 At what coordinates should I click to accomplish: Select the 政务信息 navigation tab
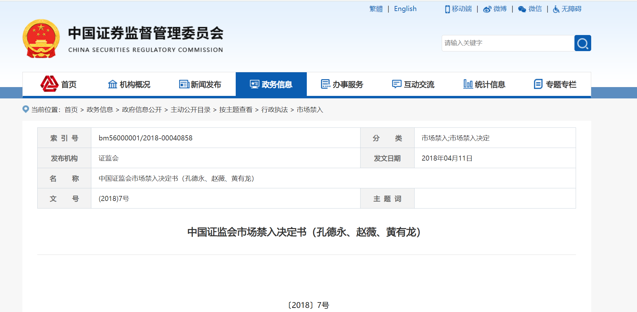point(271,84)
